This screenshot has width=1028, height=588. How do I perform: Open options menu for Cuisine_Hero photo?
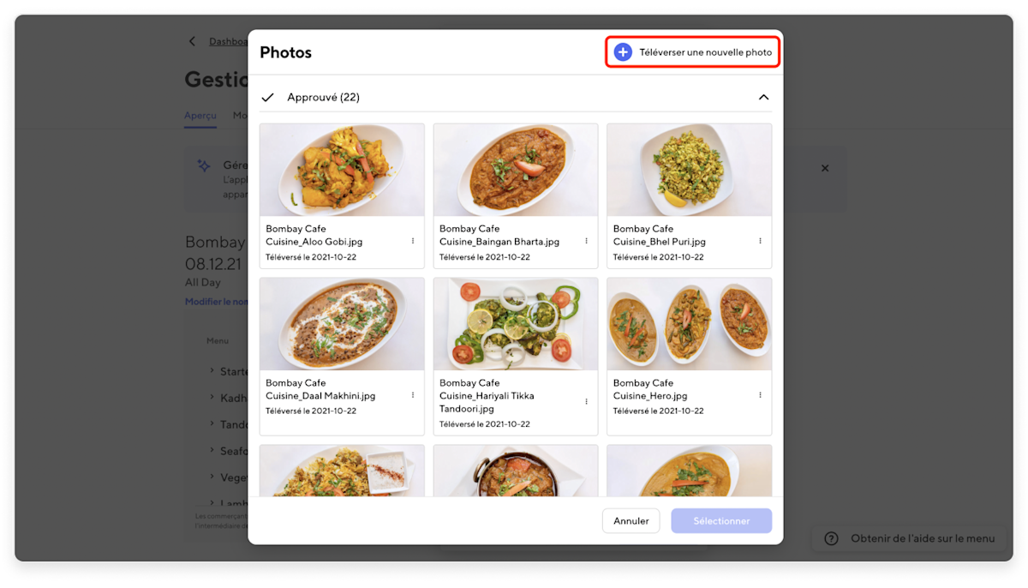[x=760, y=395]
